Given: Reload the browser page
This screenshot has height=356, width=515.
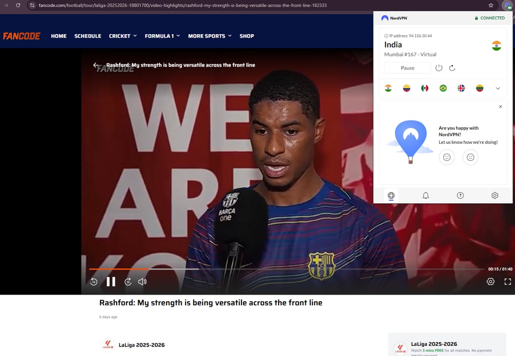Looking at the screenshot, I should pyautogui.click(x=18, y=5).
